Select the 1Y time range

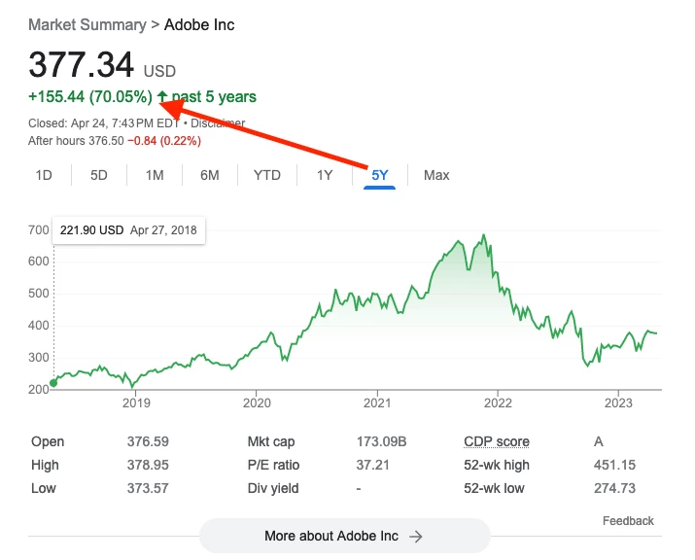click(325, 175)
